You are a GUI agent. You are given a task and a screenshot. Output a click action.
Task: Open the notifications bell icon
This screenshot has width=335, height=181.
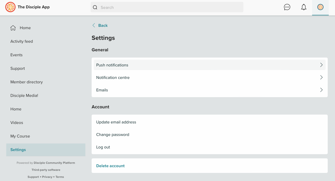click(x=304, y=7)
